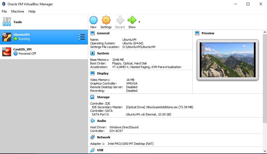Image resolution: width=267 pixels, height=154 pixels.
Task: Click the '16 MB' video memory value
Action: (130, 80)
